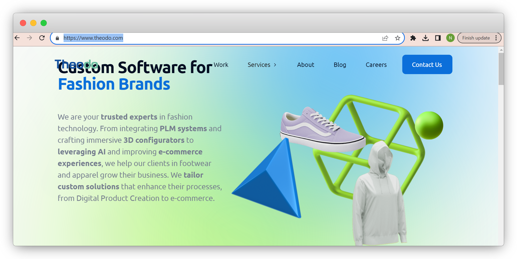Open the downloads tray icon

coord(426,38)
